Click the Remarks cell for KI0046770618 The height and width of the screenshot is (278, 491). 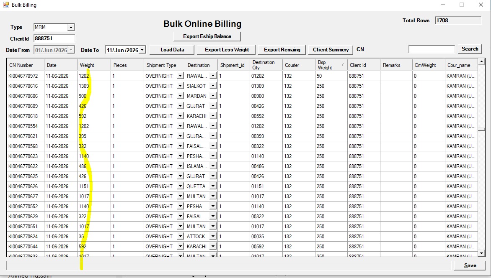396,116
